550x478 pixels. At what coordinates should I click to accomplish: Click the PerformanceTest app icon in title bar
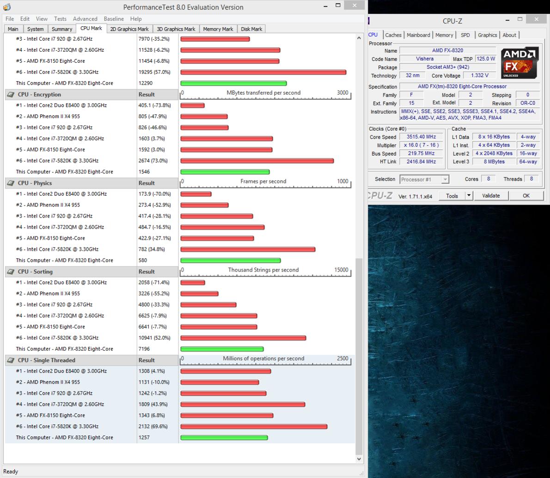tap(7, 6)
